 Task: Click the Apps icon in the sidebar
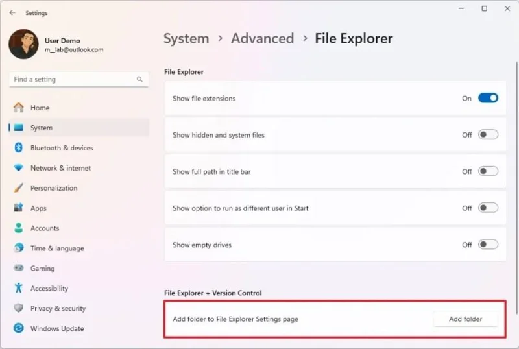[19, 208]
